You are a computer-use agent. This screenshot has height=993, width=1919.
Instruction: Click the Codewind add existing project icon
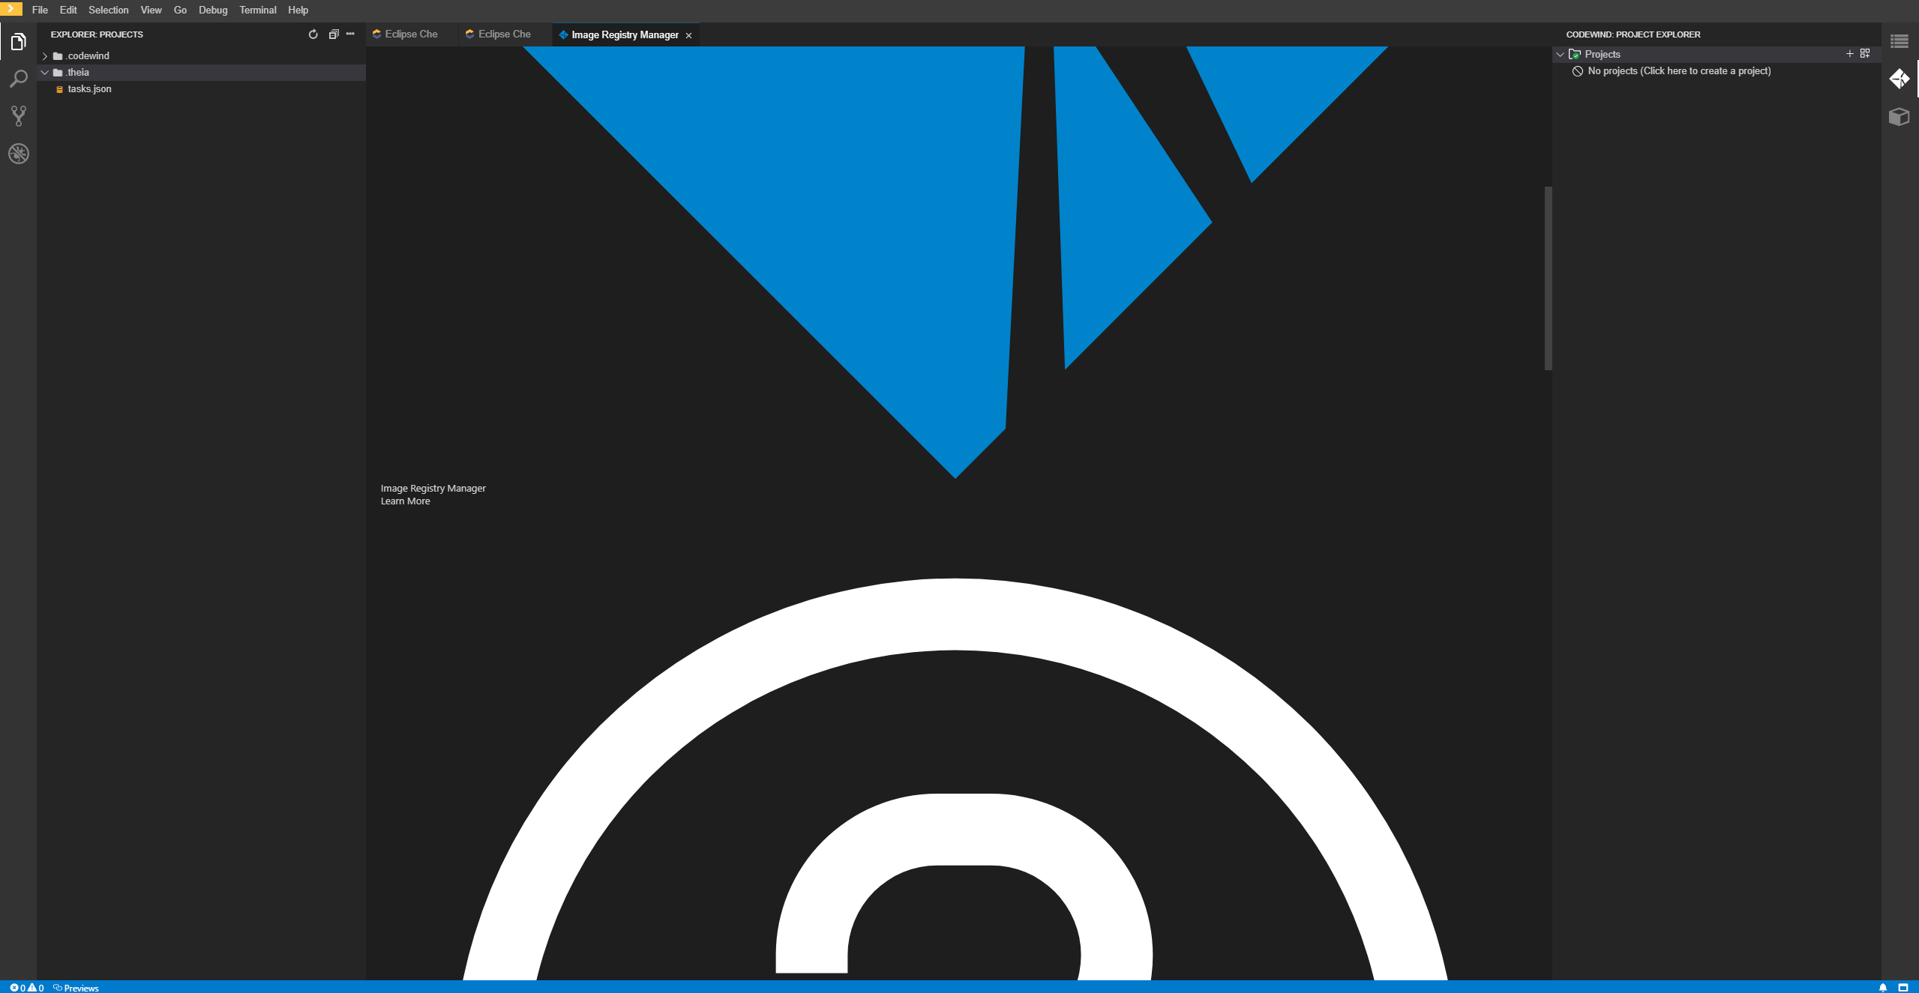(1865, 54)
